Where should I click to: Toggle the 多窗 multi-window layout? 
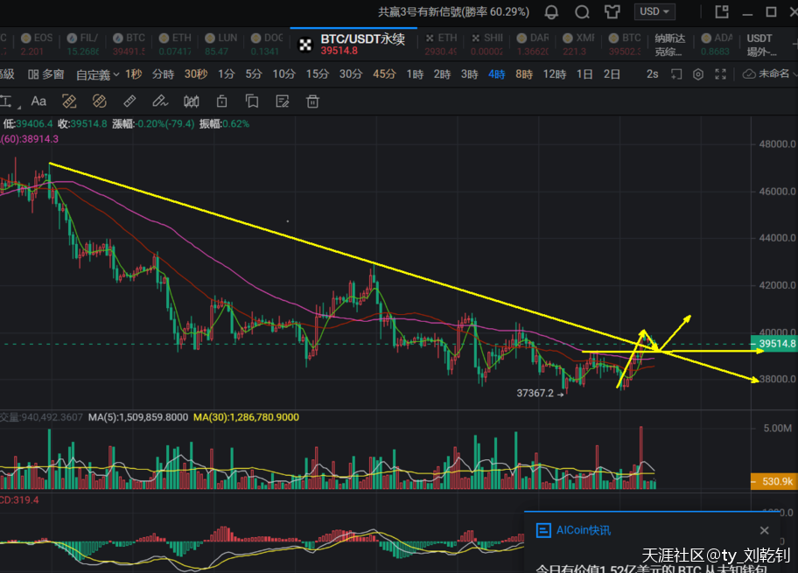point(46,74)
